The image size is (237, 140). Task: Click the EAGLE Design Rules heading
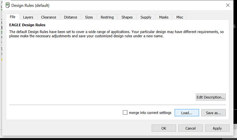pyautogui.click(x=27, y=25)
